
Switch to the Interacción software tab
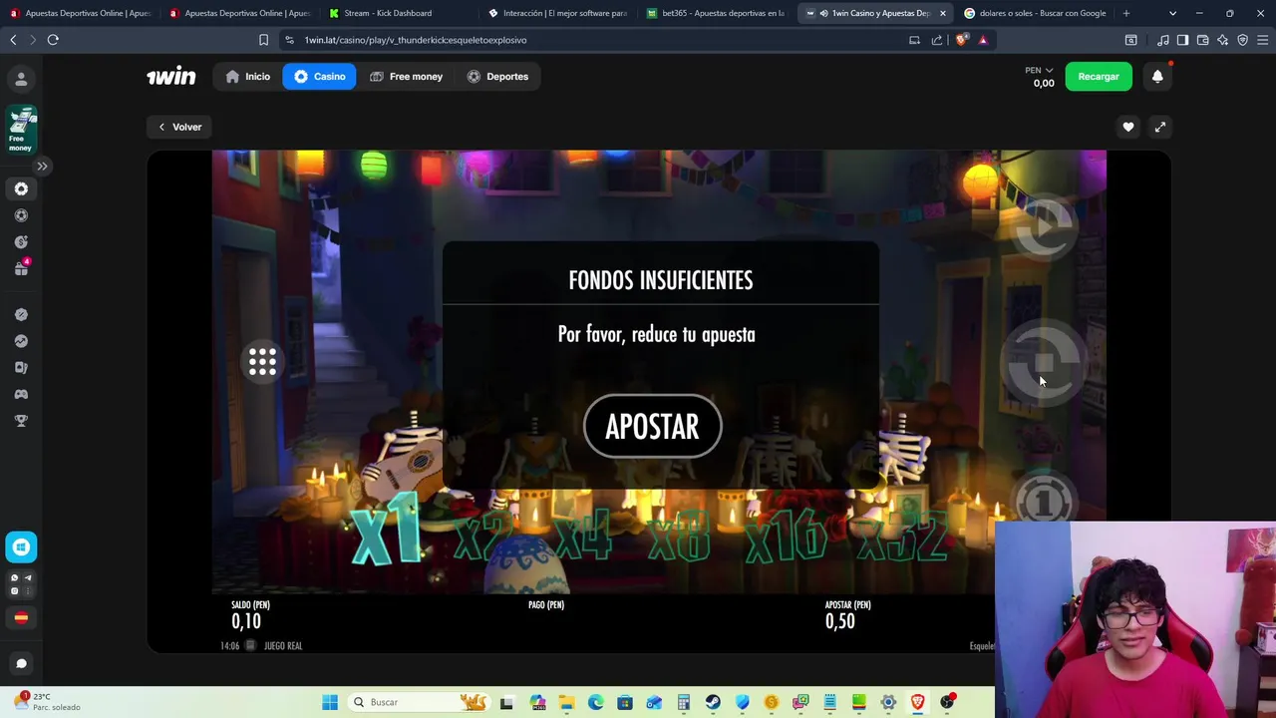tap(558, 13)
